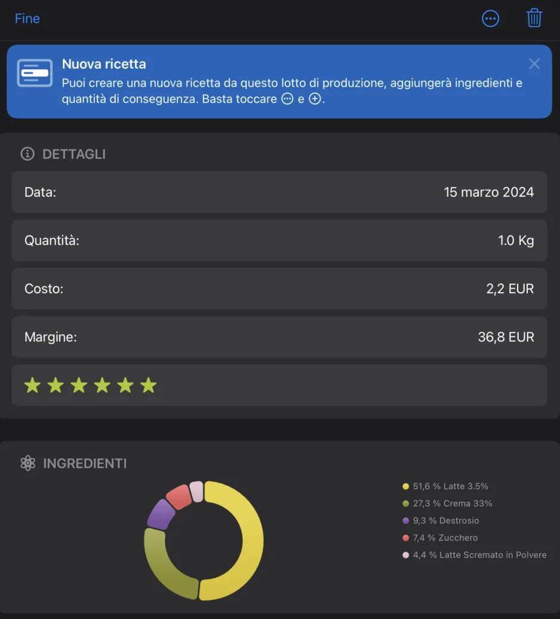Set rating to five stars

tap(125, 385)
